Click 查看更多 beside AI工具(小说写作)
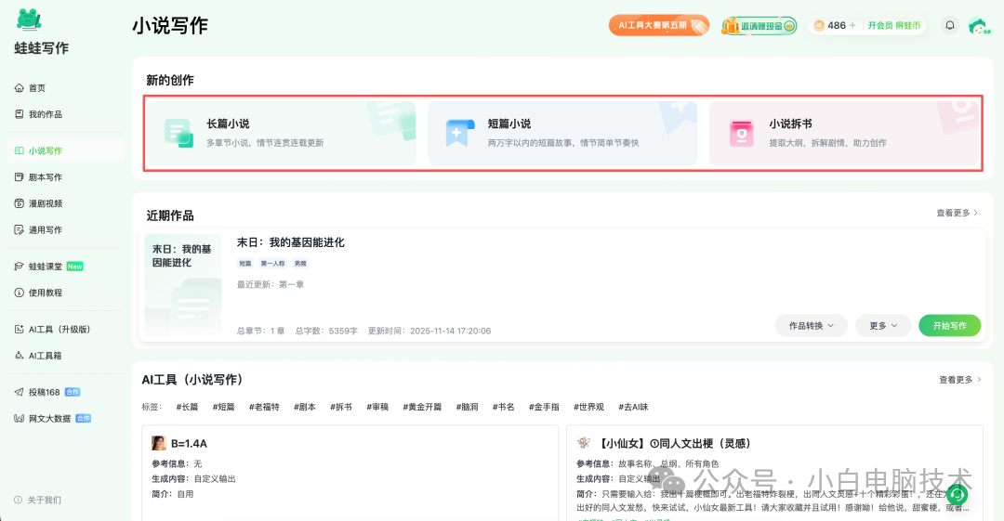This screenshot has width=1004, height=521. (959, 380)
